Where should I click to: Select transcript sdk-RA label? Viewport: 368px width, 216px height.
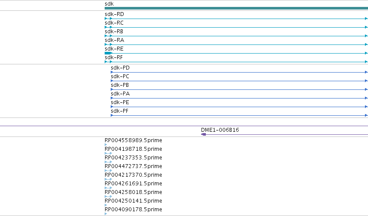[x=114, y=40]
